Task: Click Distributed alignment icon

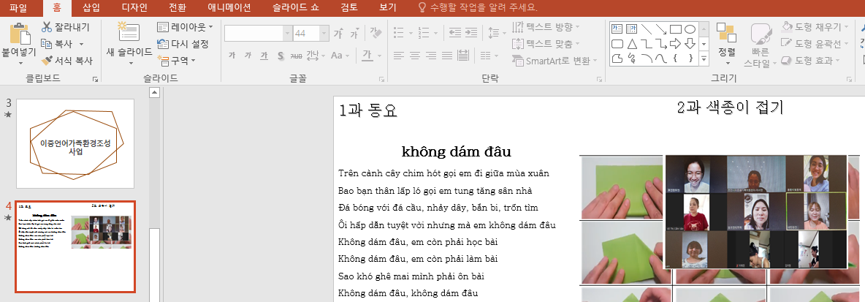Action: 463,56
